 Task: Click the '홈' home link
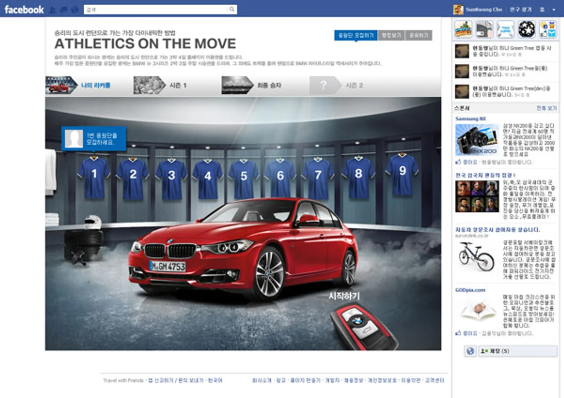(542, 10)
